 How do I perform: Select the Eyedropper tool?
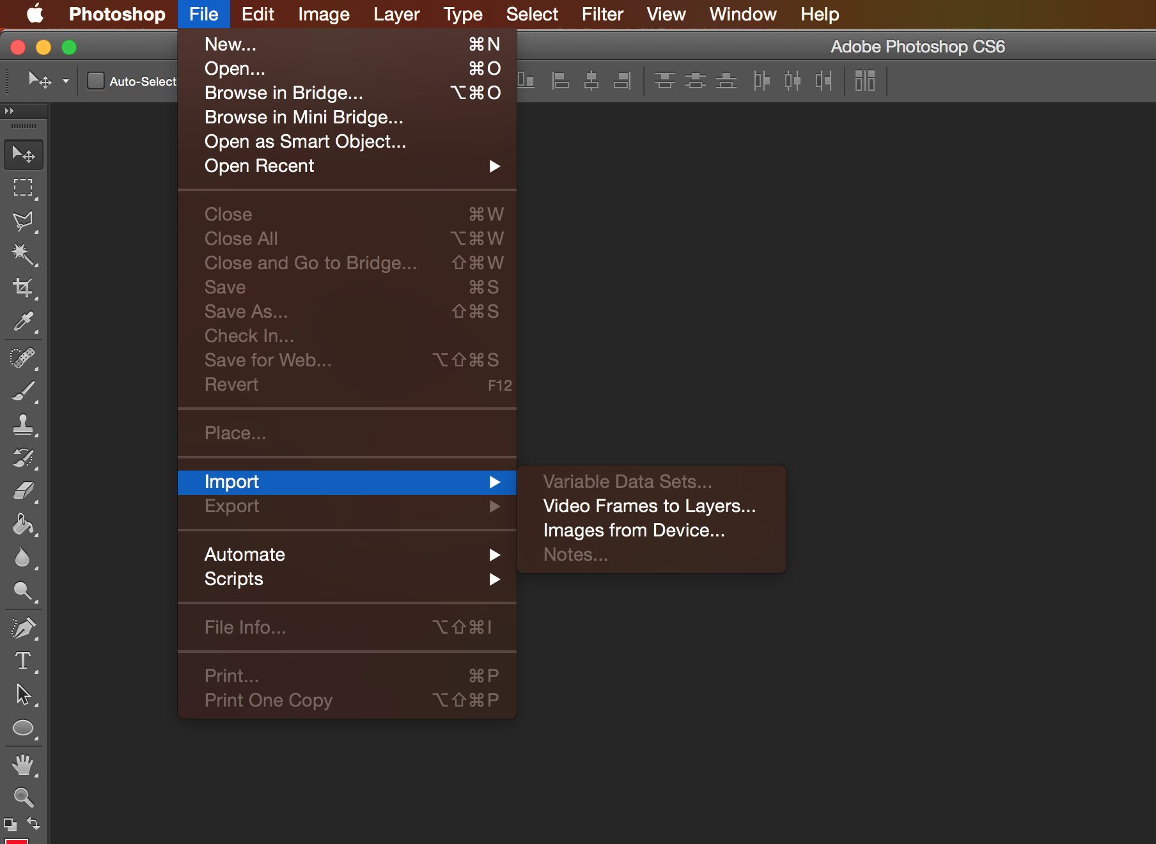pos(24,321)
